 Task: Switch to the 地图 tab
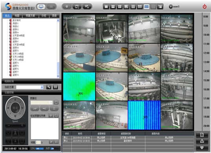[17, 16]
